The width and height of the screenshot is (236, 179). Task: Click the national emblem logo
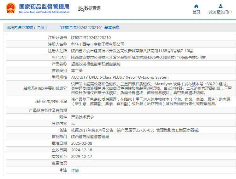[x=10, y=8]
